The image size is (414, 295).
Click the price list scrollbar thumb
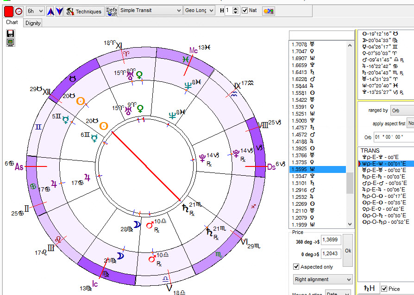[350, 183]
